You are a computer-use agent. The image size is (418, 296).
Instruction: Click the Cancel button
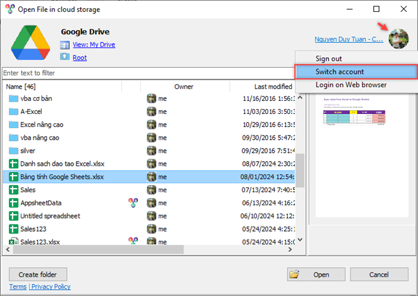click(x=379, y=275)
